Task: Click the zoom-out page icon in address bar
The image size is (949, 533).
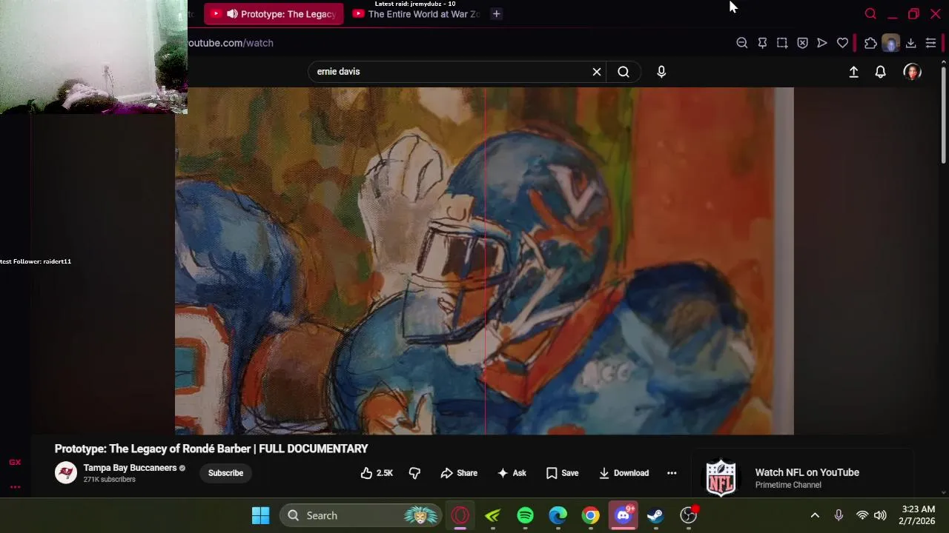Action: [741, 43]
